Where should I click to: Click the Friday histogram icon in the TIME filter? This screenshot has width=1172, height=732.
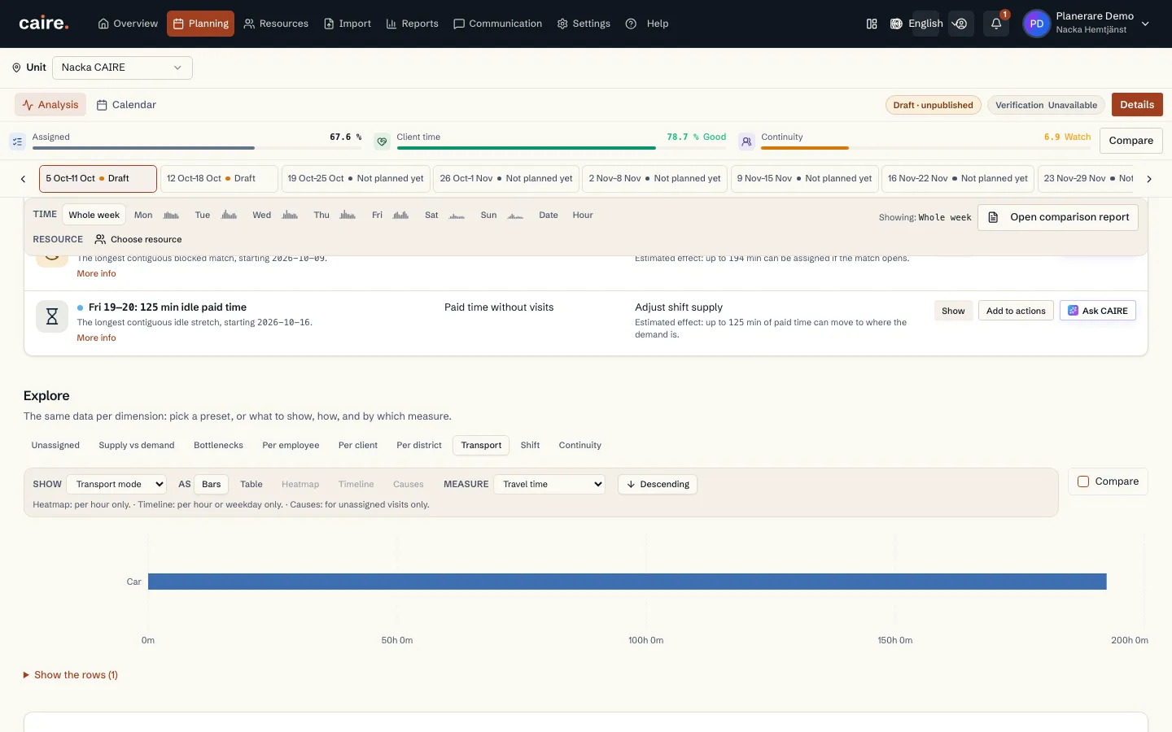pos(400,216)
